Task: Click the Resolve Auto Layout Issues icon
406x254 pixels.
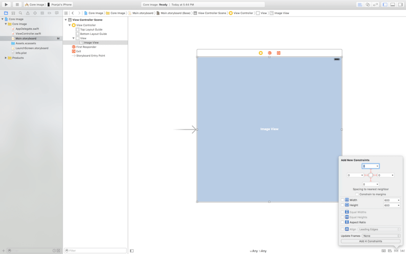Action: click(x=403, y=250)
